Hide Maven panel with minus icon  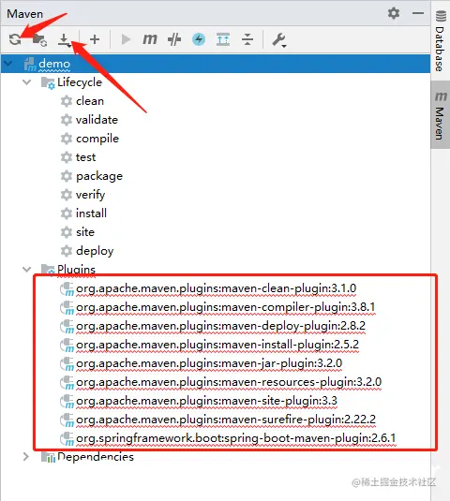pyautogui.click(x=418, y=13)
